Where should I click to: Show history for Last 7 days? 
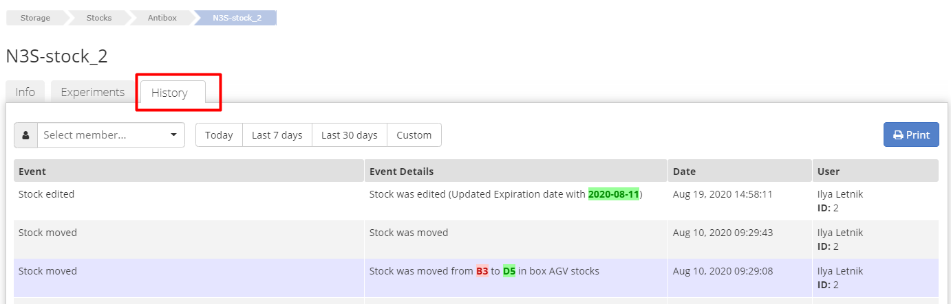tap(277, 135)
